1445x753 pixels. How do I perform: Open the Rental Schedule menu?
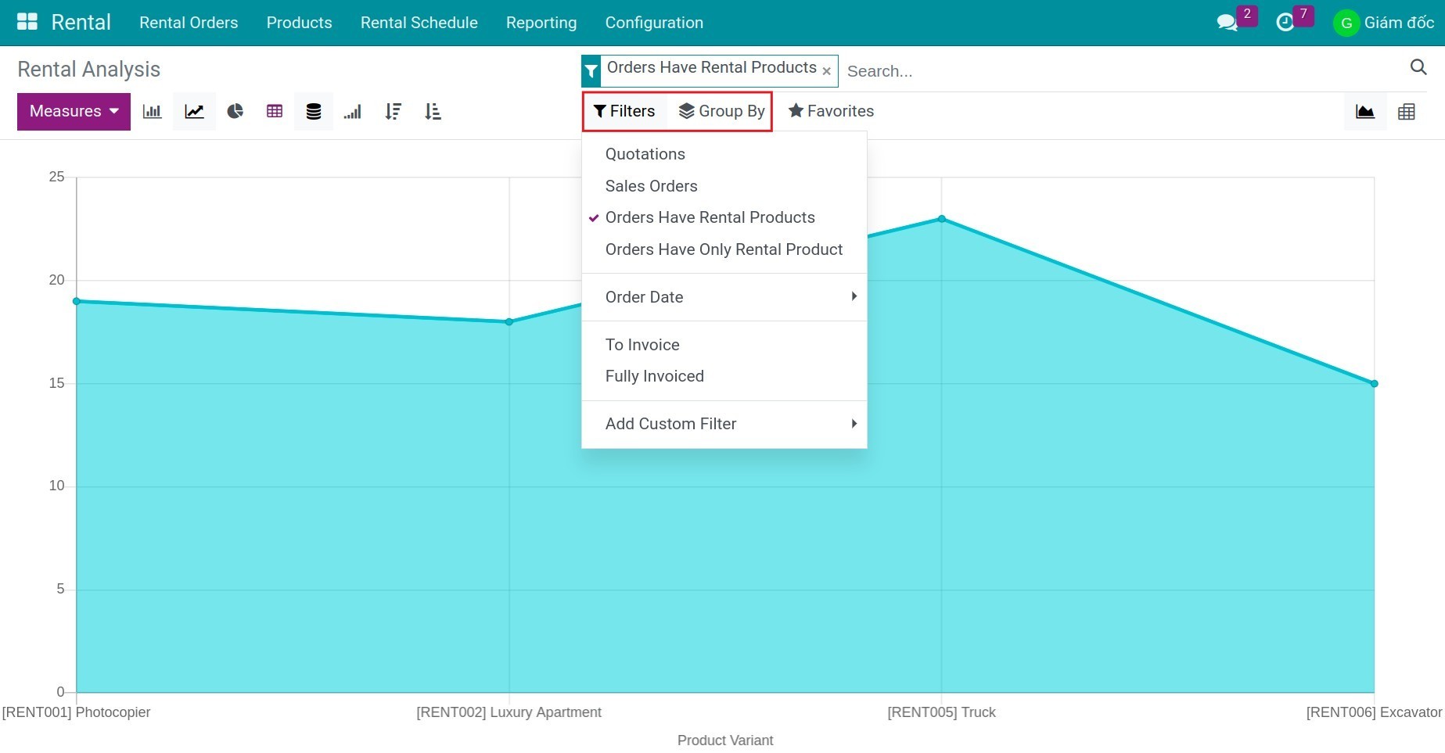(x=419, y=23)
